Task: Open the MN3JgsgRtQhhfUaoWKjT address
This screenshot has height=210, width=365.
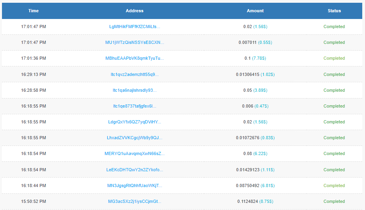Action: coord(134,185)
